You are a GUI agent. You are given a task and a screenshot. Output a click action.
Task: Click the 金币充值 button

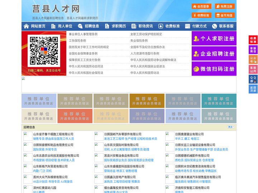tap(225, 15)
